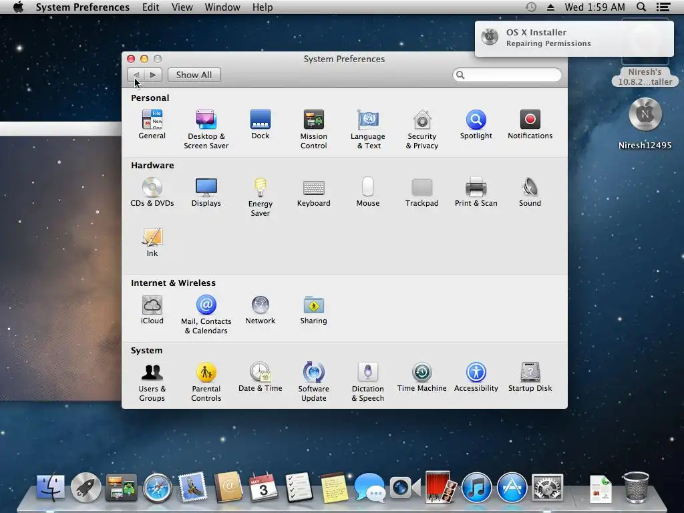Open Desktop & Screen Saver preferences
The height and width of the screenshot is (513, 684).
(x=206, y=129)
